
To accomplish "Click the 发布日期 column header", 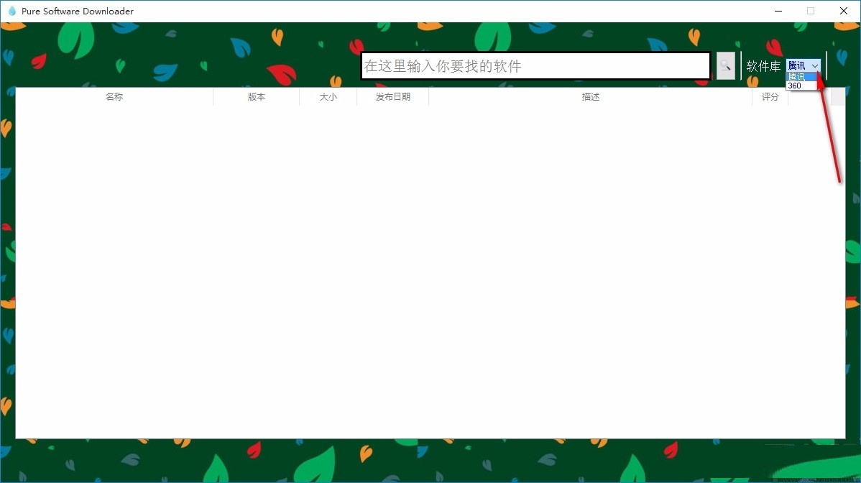I will (392, 96).
